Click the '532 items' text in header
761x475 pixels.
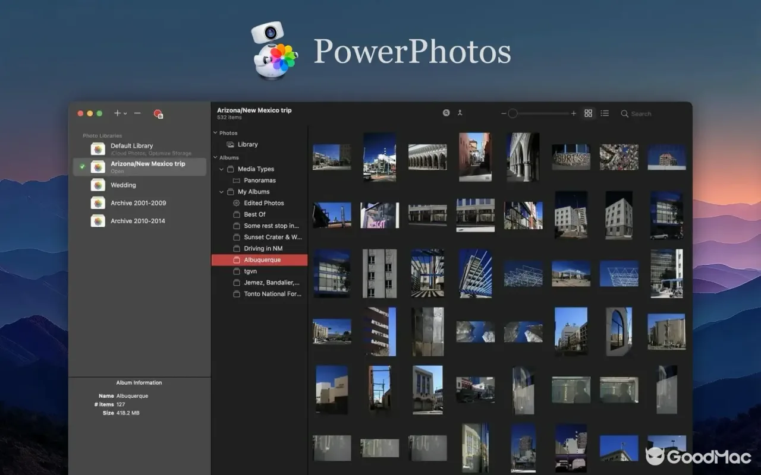point(229,118)
